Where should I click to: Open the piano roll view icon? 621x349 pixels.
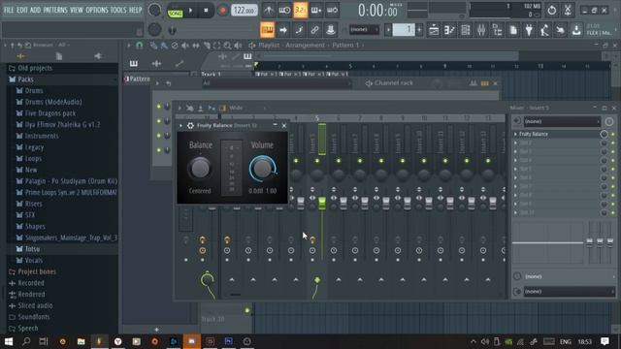click(449, 30)
